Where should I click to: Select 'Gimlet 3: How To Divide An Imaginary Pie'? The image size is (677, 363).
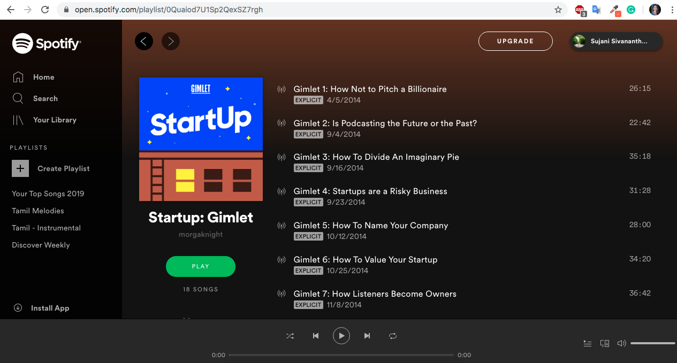click(x=376, y=157)
